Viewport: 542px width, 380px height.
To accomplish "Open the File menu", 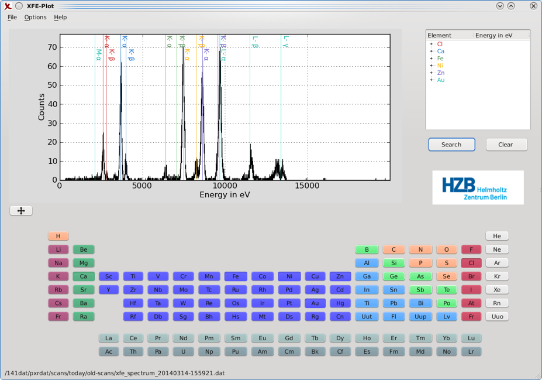I will click(12, 18).
